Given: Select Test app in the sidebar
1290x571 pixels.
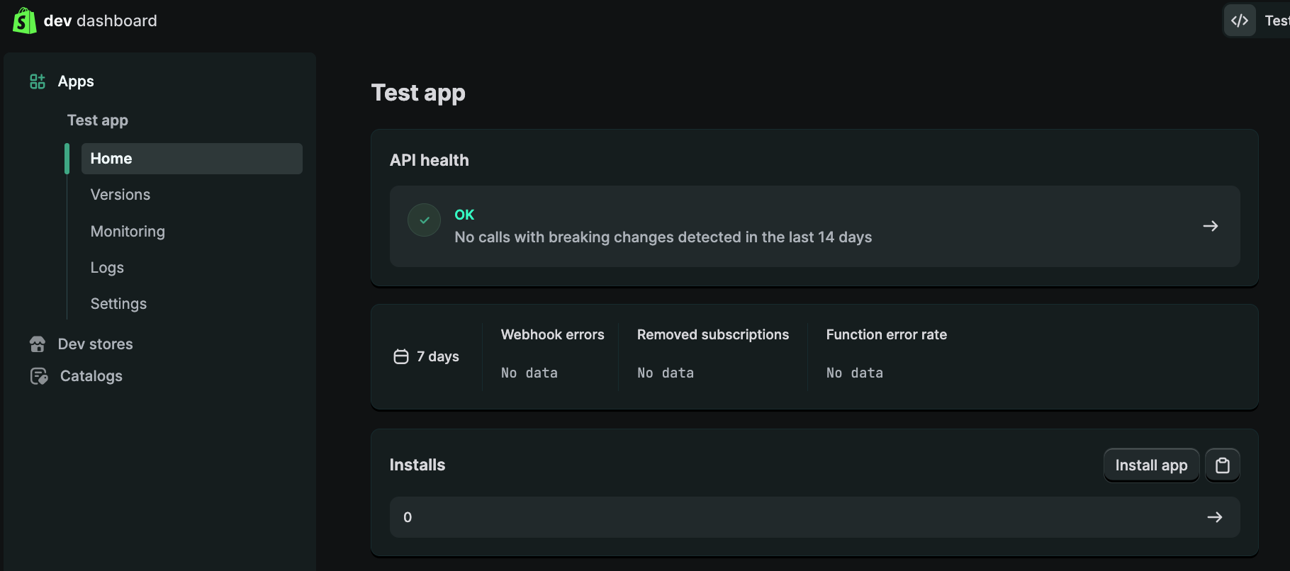Looking at the screenshot, I should point(98,120).
